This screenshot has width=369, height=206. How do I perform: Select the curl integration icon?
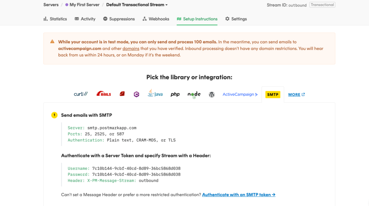click(x=80, y=94)
